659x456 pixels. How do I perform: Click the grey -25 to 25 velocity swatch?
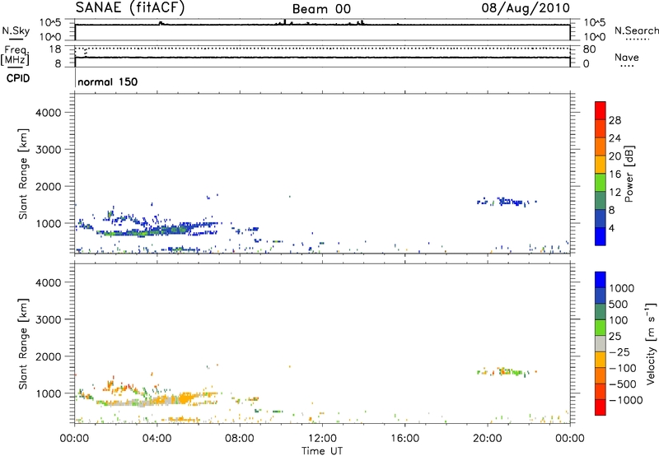pos(601,343)
